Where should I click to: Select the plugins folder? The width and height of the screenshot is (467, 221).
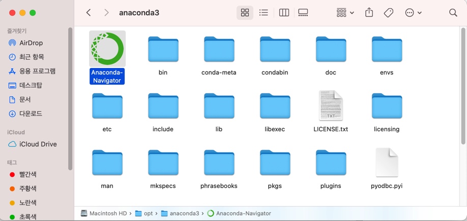coord(331,163)
